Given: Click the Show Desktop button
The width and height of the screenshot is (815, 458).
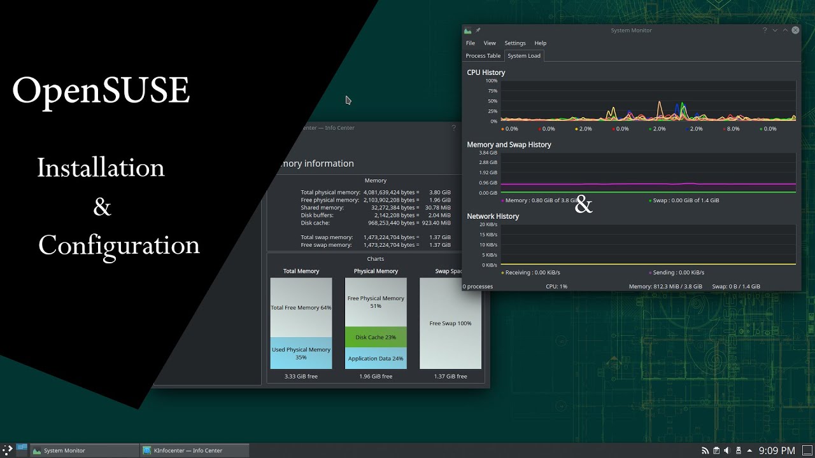Looking at the screenshot, I should 807,450.
